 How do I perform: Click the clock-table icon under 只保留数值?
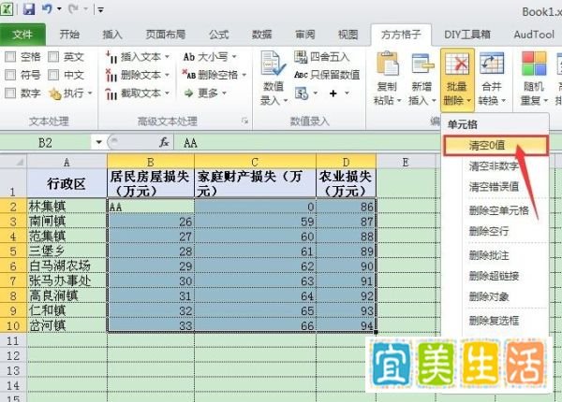click(302, 93)
